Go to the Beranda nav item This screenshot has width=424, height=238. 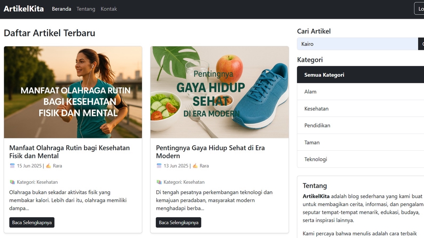click(x=61, y=9)
